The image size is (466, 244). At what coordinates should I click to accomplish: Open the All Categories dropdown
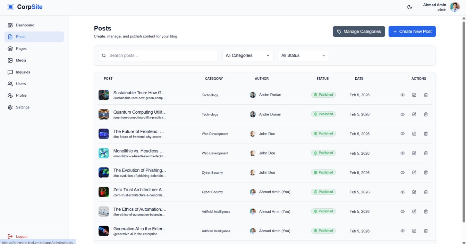coord(247,55)
